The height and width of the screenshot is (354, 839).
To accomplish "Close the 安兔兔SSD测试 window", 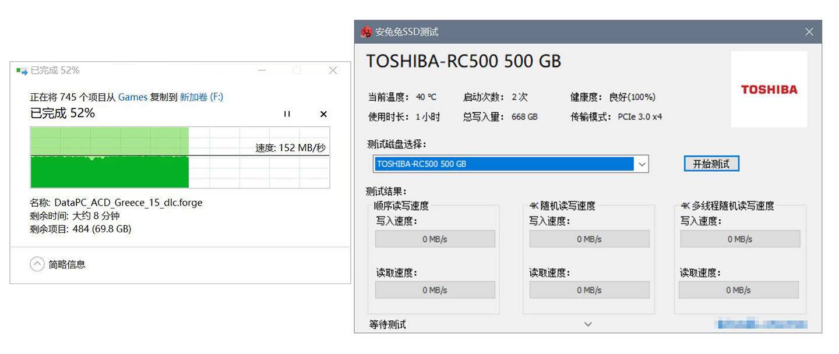I will pos(809,32).
